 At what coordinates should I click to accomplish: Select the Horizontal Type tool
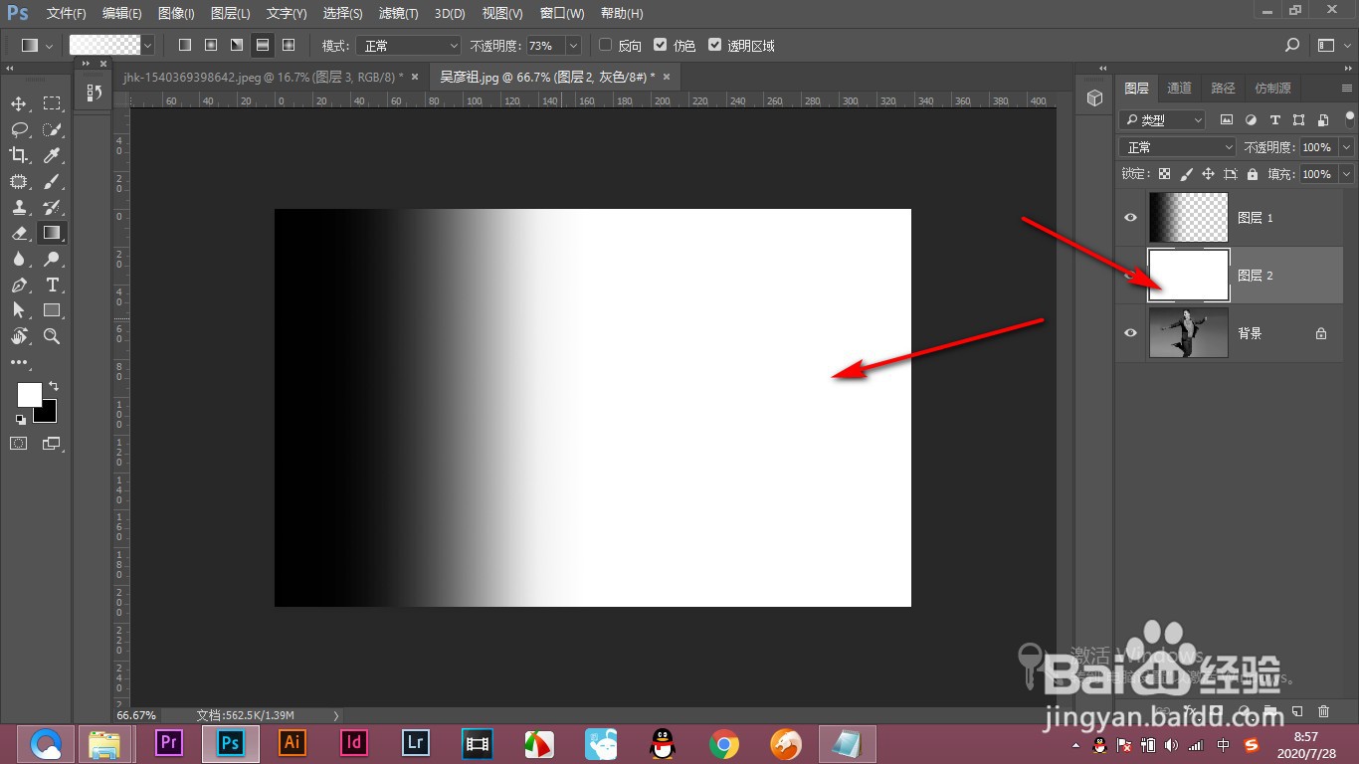52,285
